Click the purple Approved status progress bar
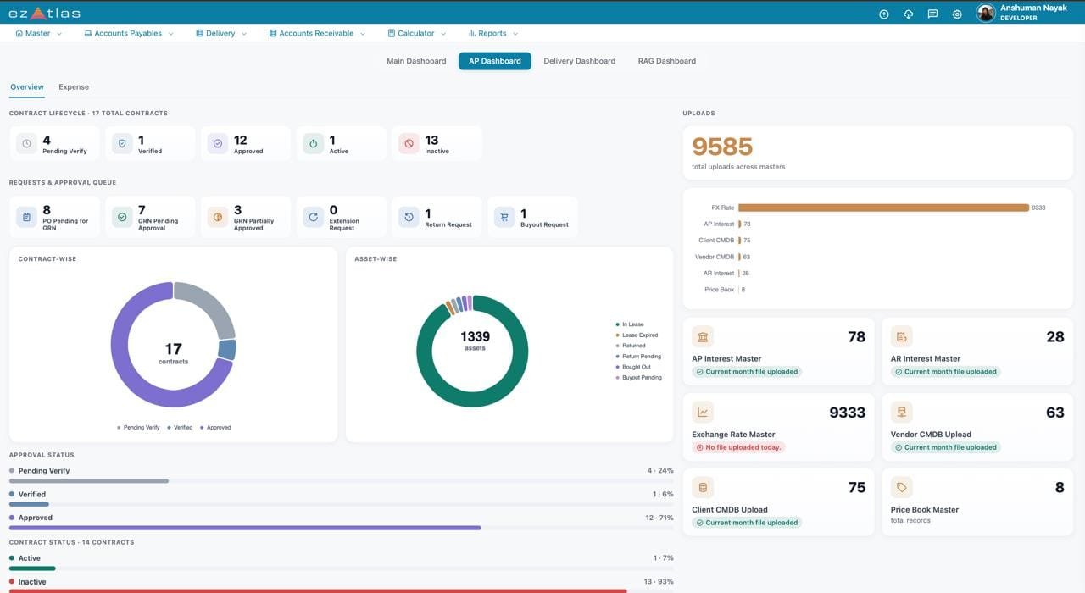The width and height of the screenshot is (1085, 593). pos(245,528)
